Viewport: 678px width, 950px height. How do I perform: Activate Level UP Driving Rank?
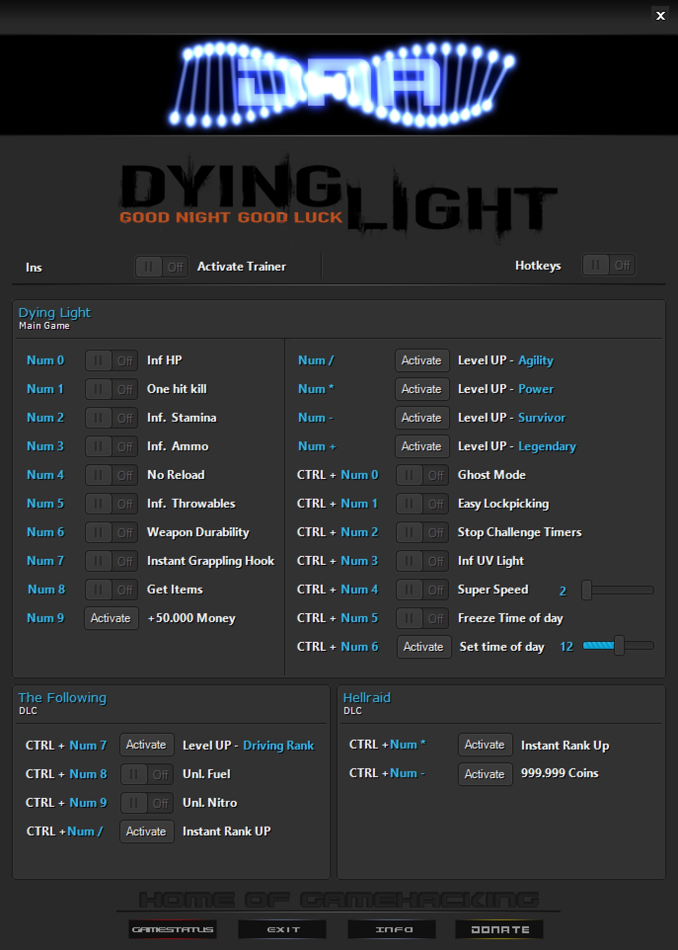[x=147, y=745]
